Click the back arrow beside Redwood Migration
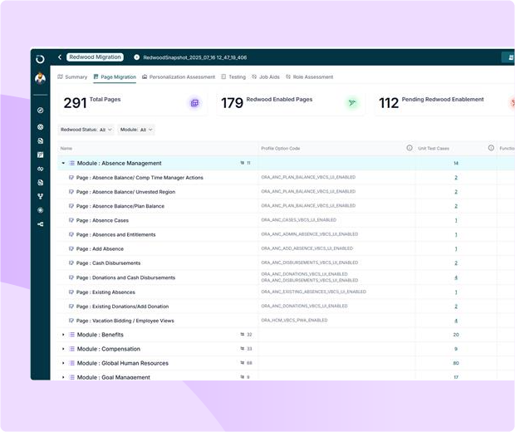The width and height of the screenshot is (515, 432). [x=60, y=57]
